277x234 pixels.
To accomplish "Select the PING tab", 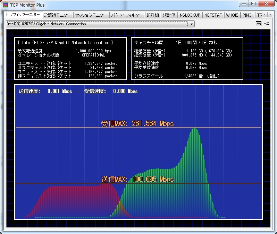I will (x=247, y=15).
